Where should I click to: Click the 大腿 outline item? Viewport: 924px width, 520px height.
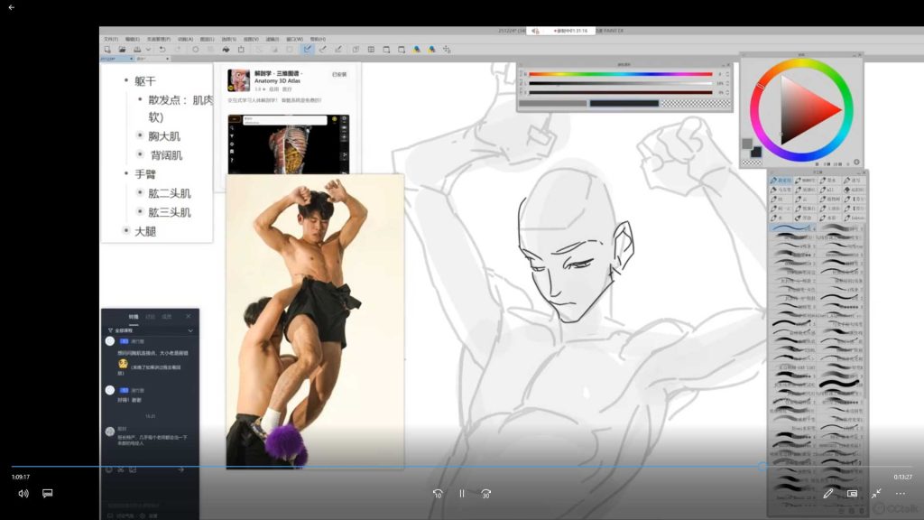point(145,231)
